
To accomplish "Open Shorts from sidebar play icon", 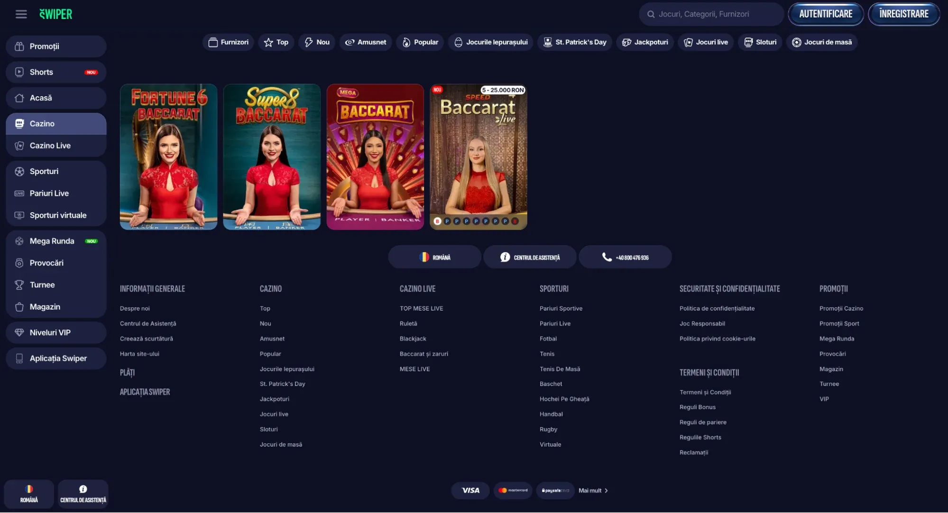I will coord(19,72).
